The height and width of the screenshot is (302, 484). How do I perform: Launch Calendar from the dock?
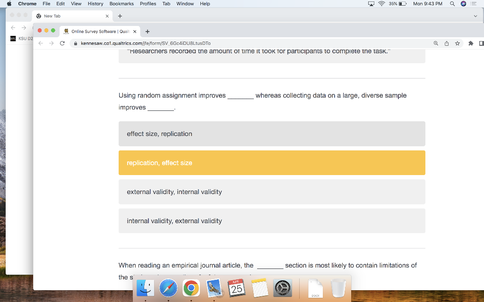(x=236, y=287)
